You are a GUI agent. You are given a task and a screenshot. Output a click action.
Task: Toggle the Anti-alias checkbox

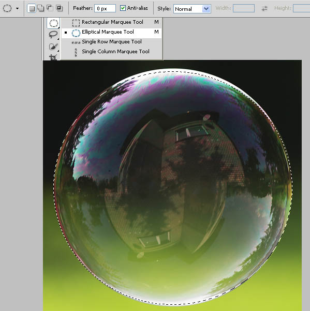click(123, 8)
